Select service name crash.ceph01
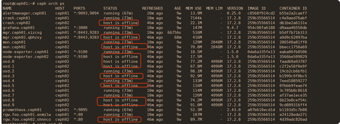This screenshot has height=124, width=340. pos(17,18)
